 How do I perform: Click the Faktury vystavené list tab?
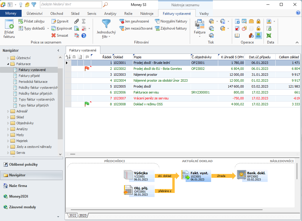pos(83,50)
